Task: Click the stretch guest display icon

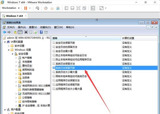Action: pyautogui.click(x=101, y=8)
